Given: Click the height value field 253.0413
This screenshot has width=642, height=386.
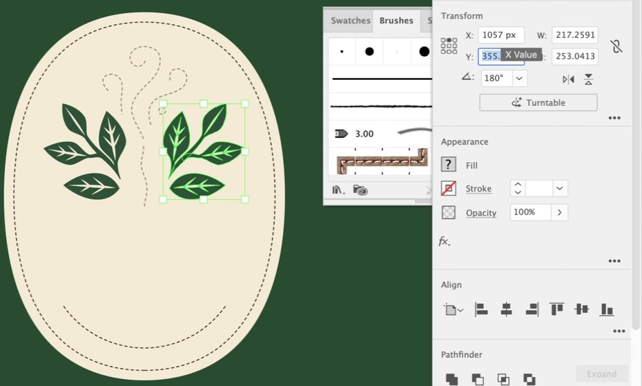Looking at the screenshot, I should (x=575, y=57).
